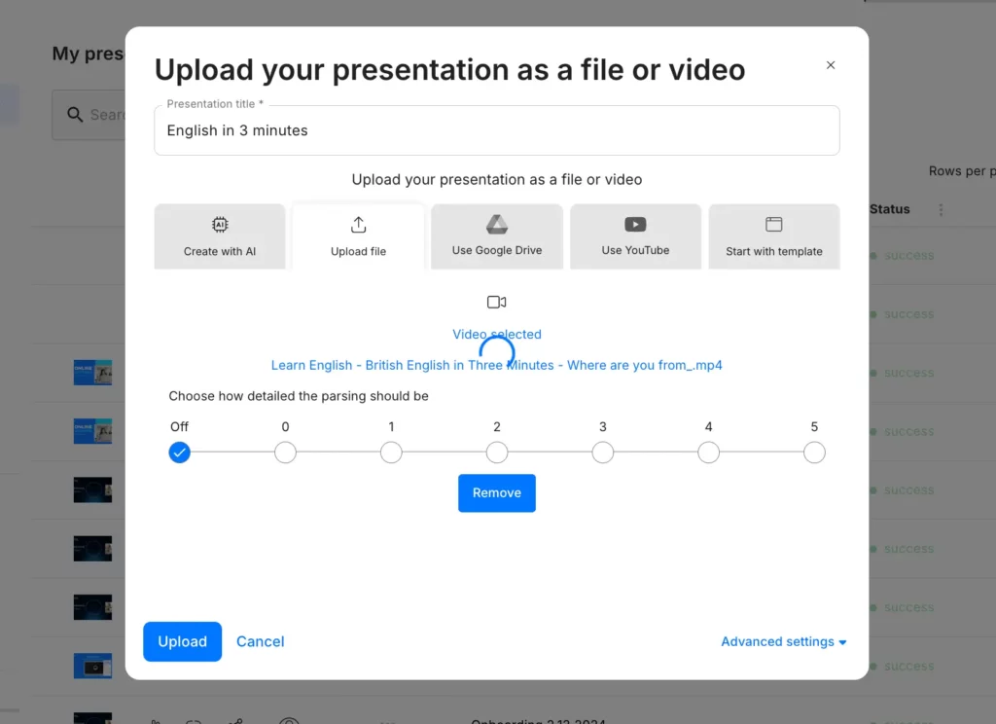Click the Start with template window icon

coord(774,225)
